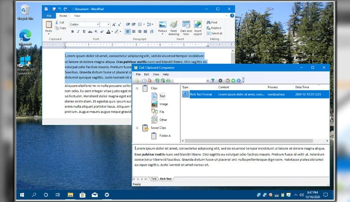
Task: Click the filter funnel icon in Clipboard Companion
Action: pos(213,81)
